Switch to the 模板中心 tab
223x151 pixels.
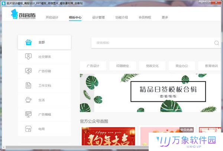click(x=75, y=17)
